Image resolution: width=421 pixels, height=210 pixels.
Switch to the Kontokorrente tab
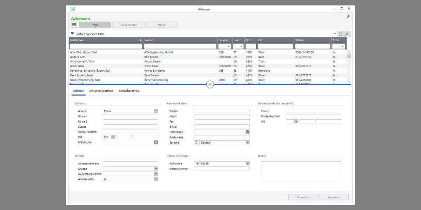click(129, 91)
